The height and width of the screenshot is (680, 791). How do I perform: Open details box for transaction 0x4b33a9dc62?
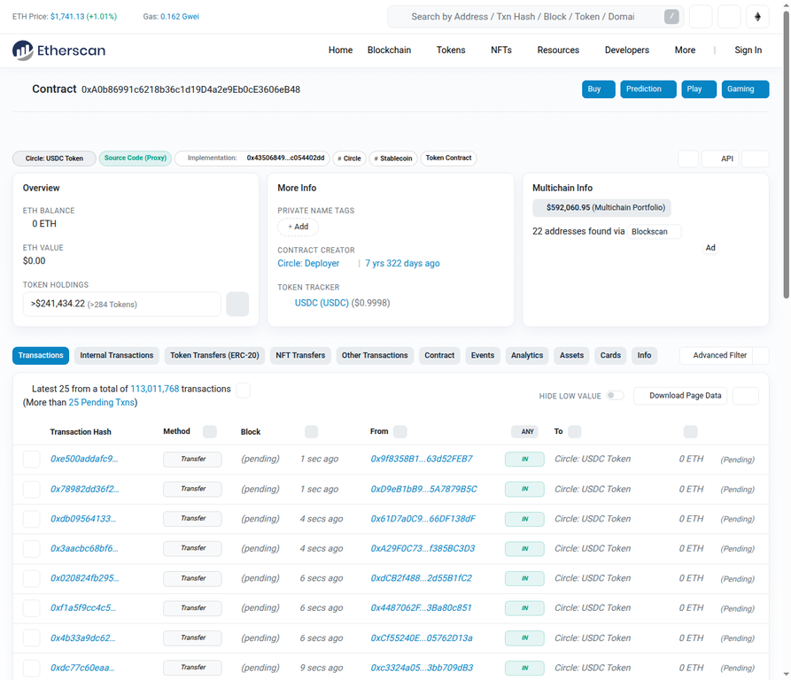click(x=31, y=637)
